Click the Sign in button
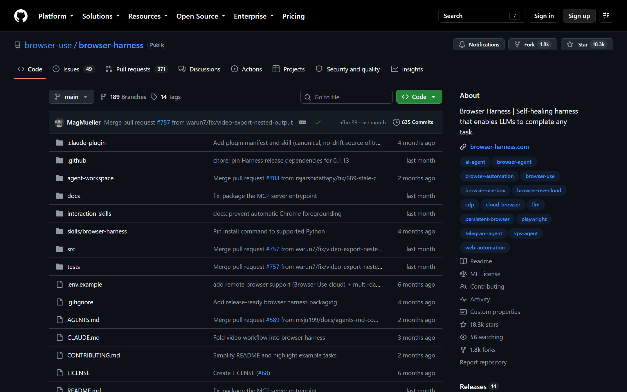The image size is (627, 392). pos(544,16)
